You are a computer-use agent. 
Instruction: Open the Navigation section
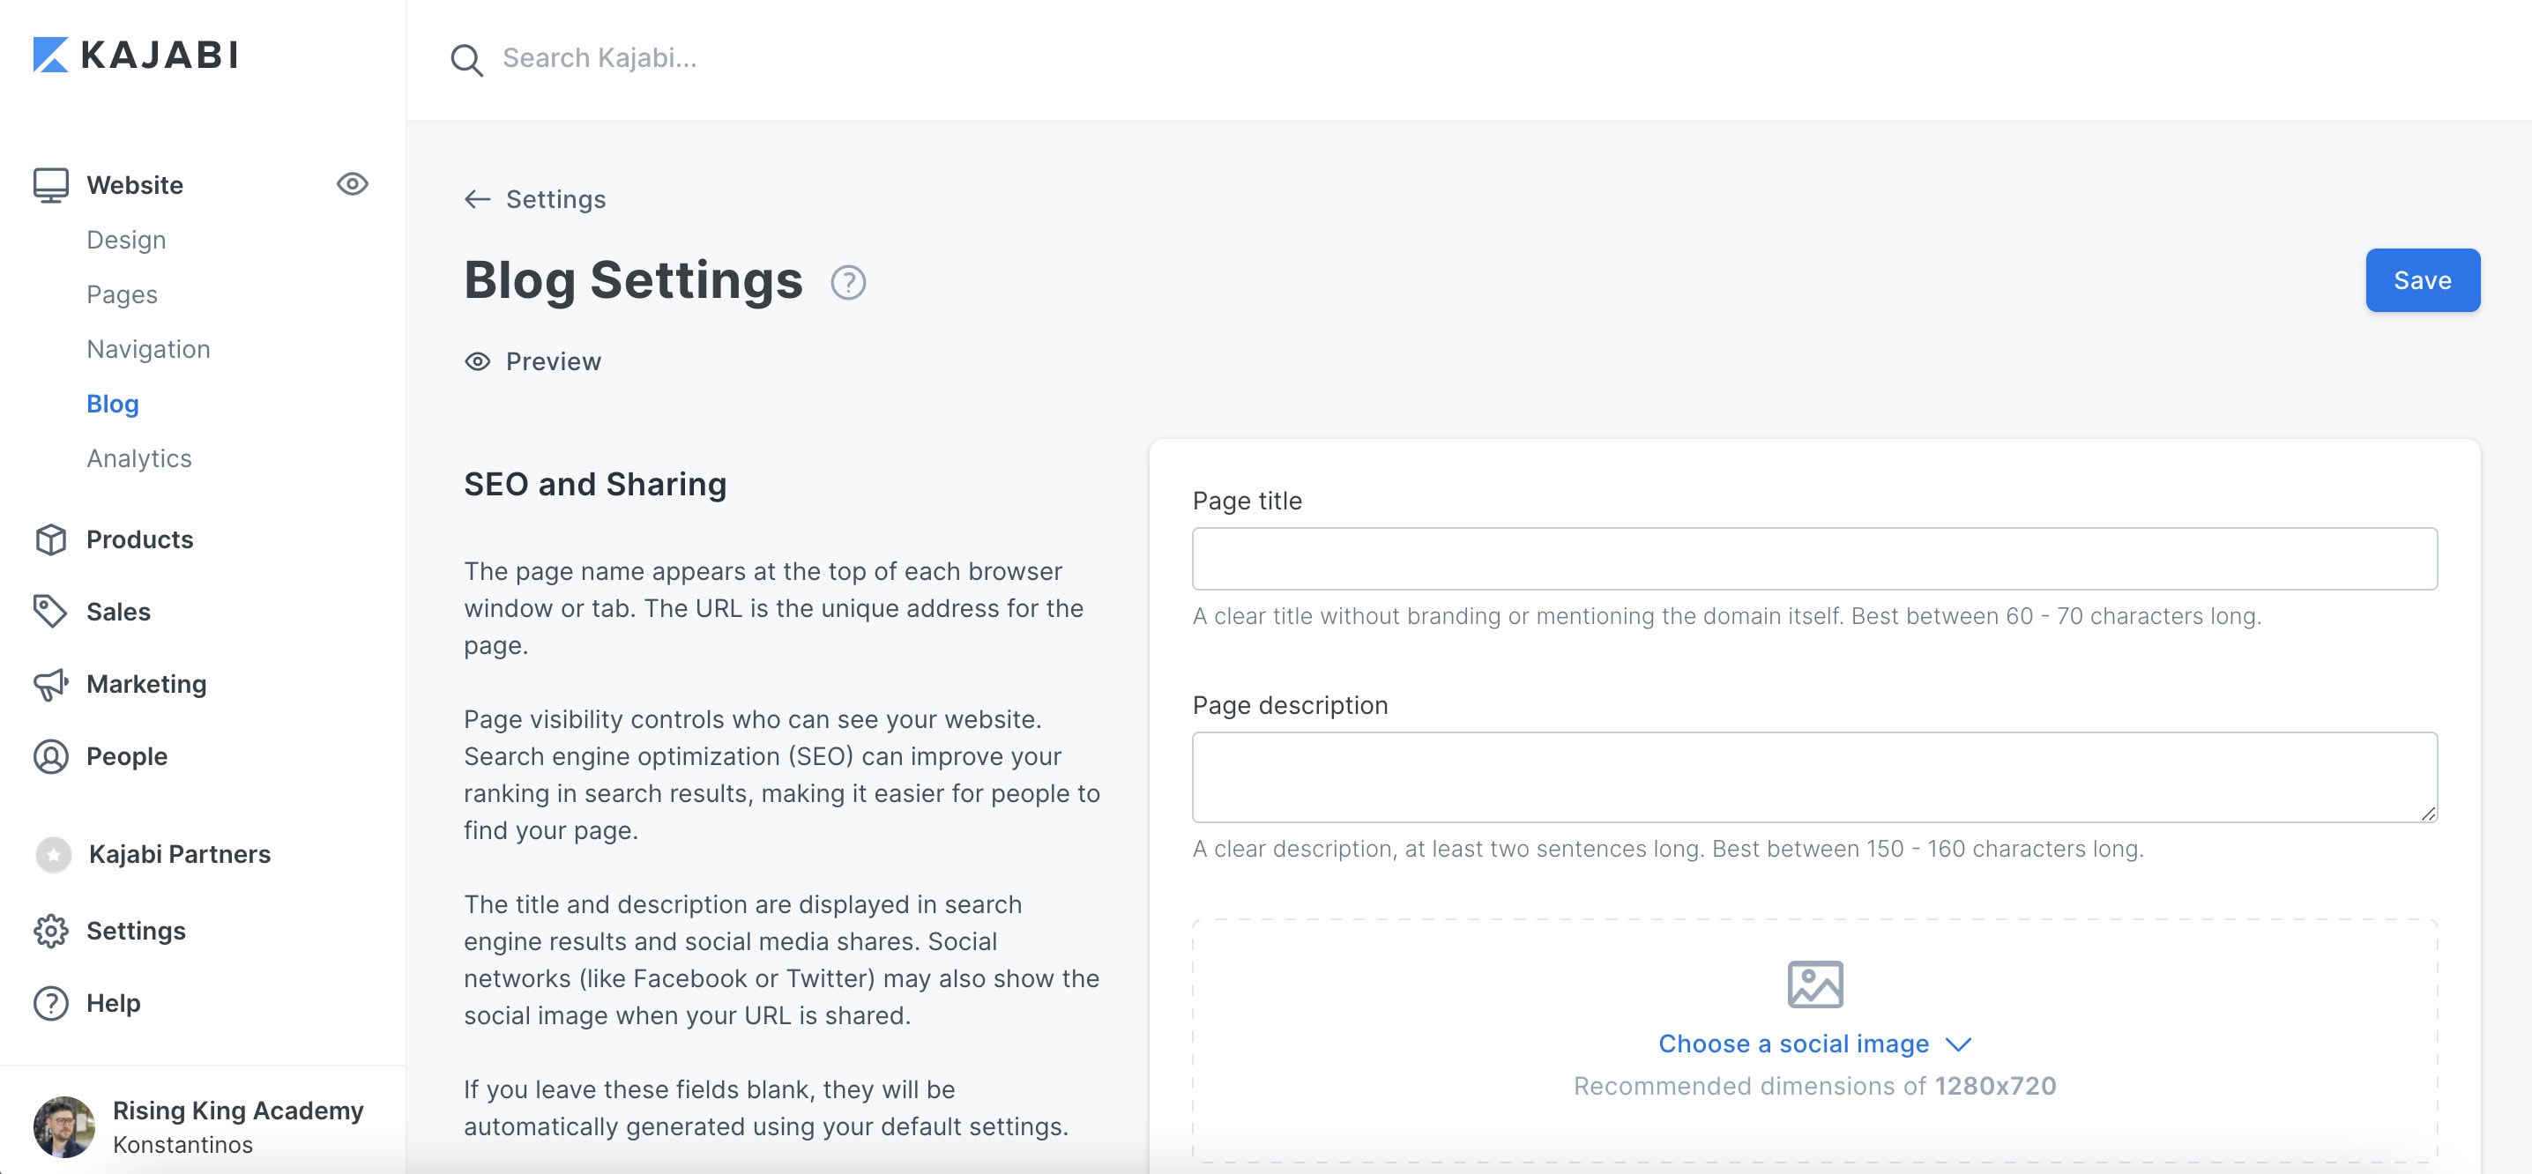coord(147,349)
